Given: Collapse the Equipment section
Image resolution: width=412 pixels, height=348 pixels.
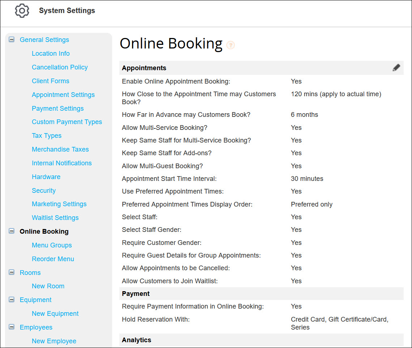Looking at the screenshot, I should tap(11, 300).
